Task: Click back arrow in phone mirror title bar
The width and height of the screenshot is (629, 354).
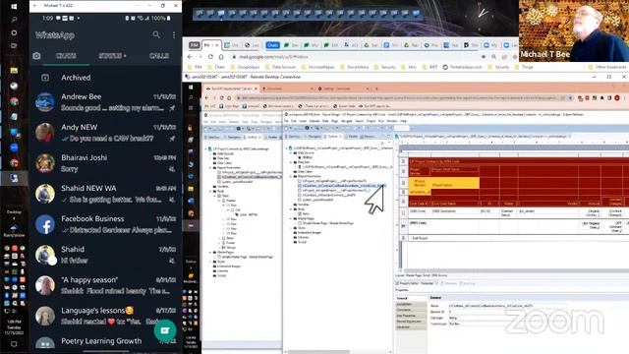Action: [35, 6]
